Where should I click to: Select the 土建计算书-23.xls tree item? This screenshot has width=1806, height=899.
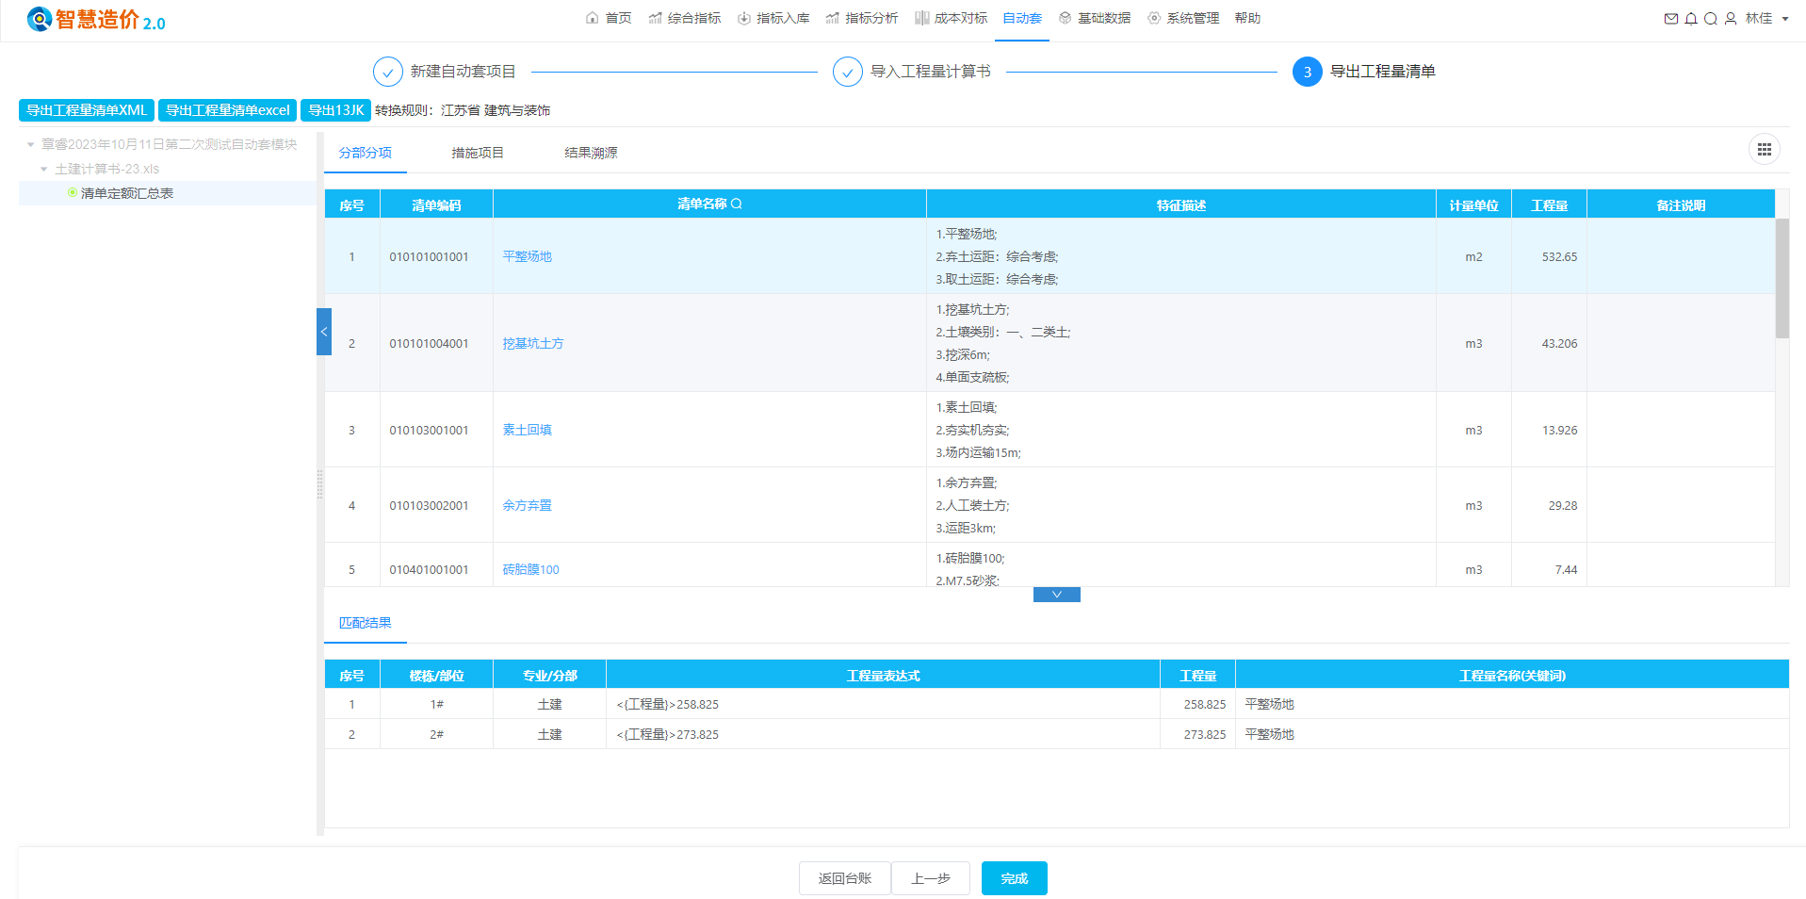(x=107, y=169)
